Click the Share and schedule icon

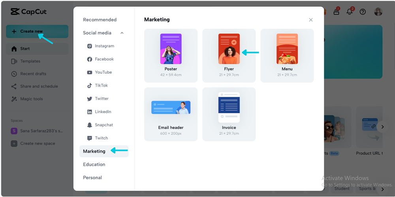[14, 86]
